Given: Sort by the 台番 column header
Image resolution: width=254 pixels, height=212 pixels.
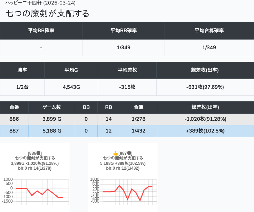Looking at the screenshot, I should point(14,107).
